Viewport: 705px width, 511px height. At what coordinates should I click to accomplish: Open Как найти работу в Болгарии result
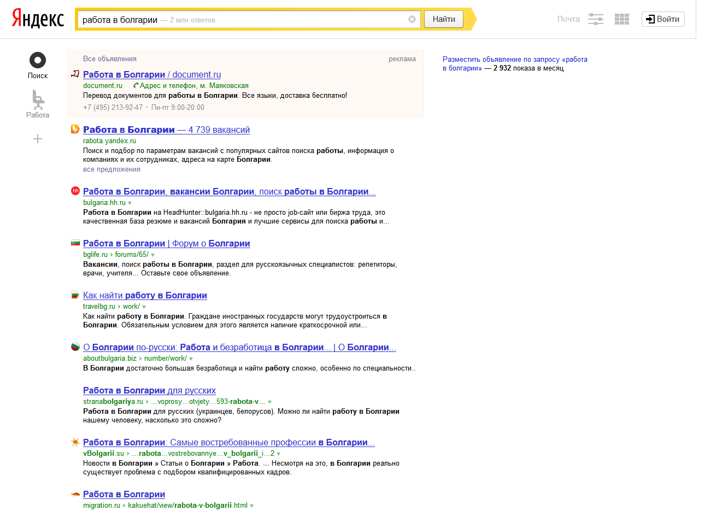(x=145, y=295)
